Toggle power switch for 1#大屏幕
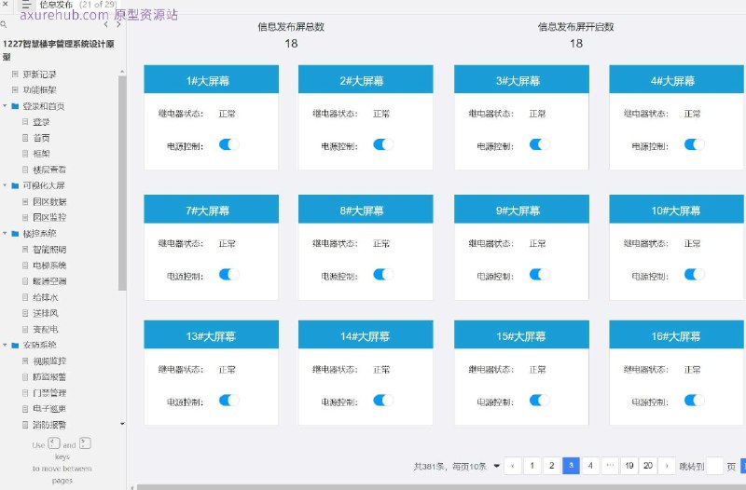 coord(228,144)
